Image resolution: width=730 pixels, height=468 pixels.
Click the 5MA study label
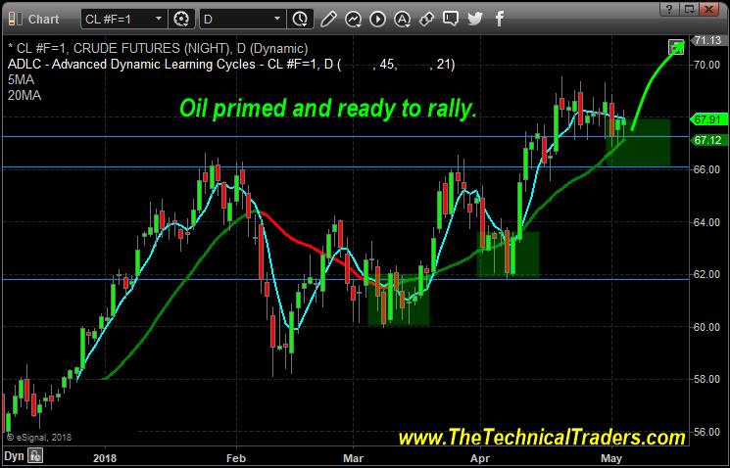coord(21,80)
